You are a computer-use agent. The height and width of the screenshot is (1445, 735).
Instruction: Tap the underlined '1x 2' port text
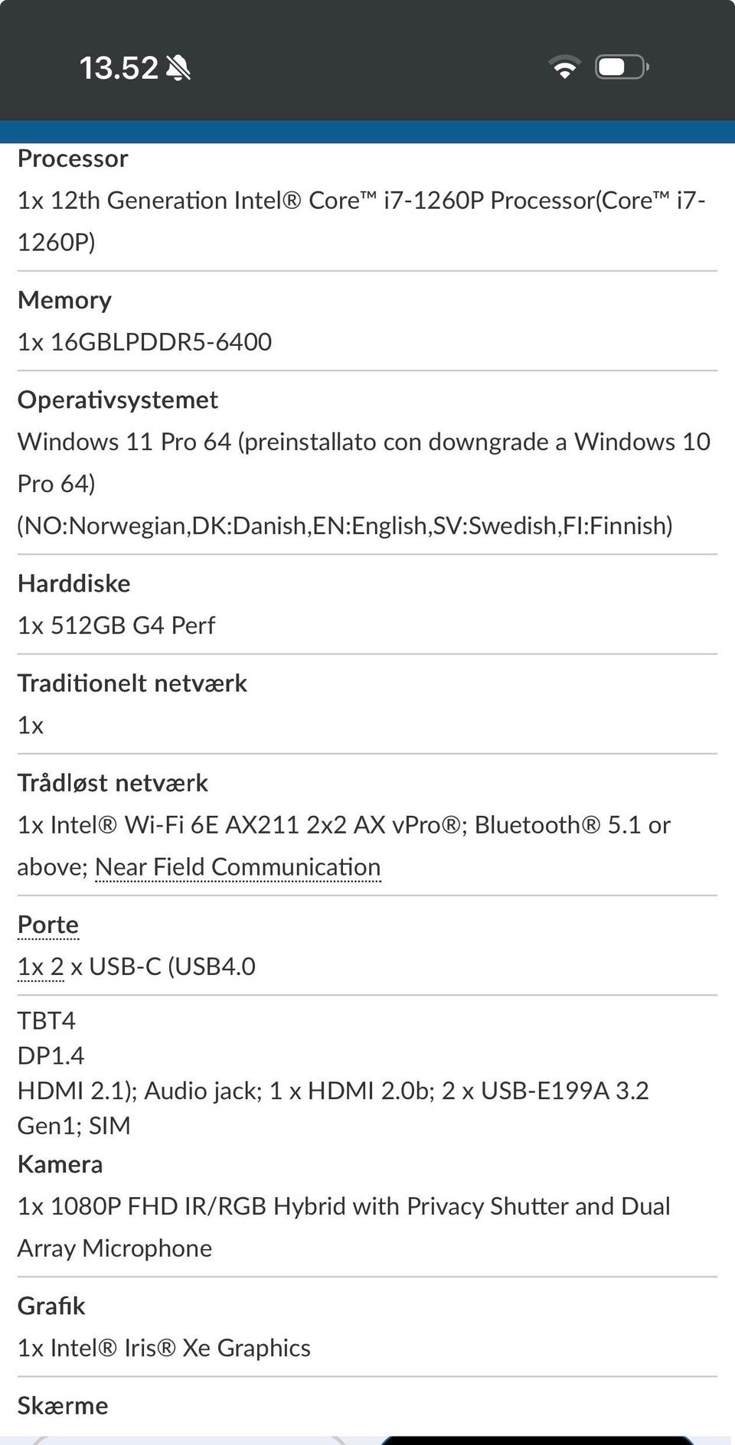click(41, 967)
